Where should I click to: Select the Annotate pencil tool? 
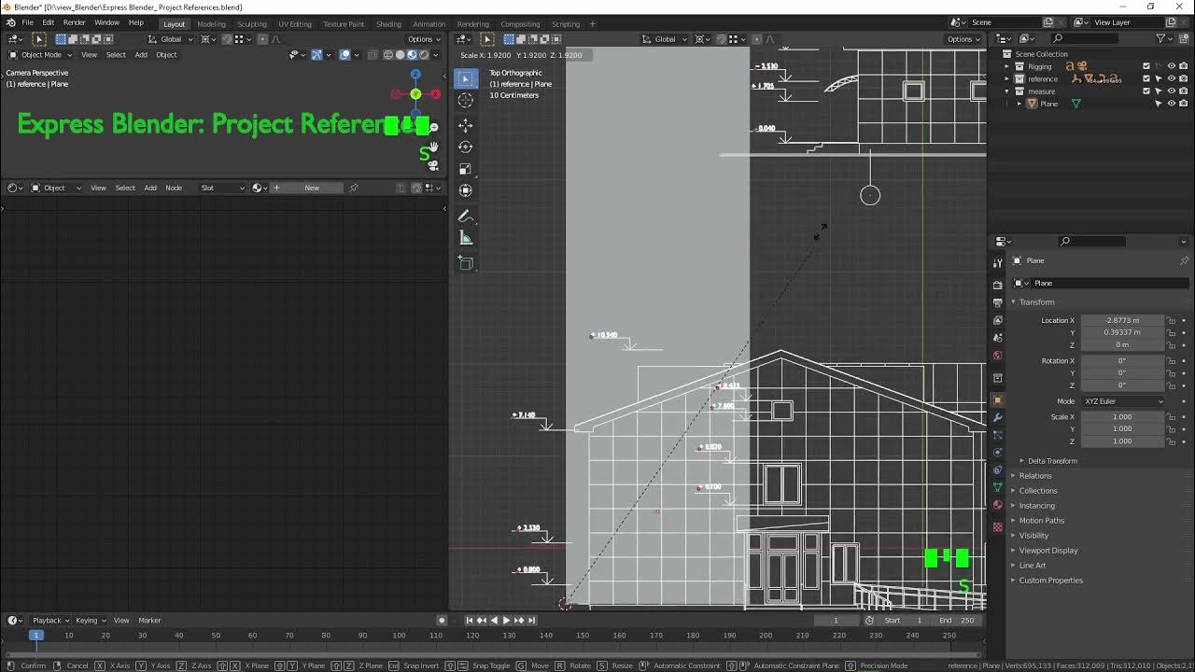coord(466,216)
